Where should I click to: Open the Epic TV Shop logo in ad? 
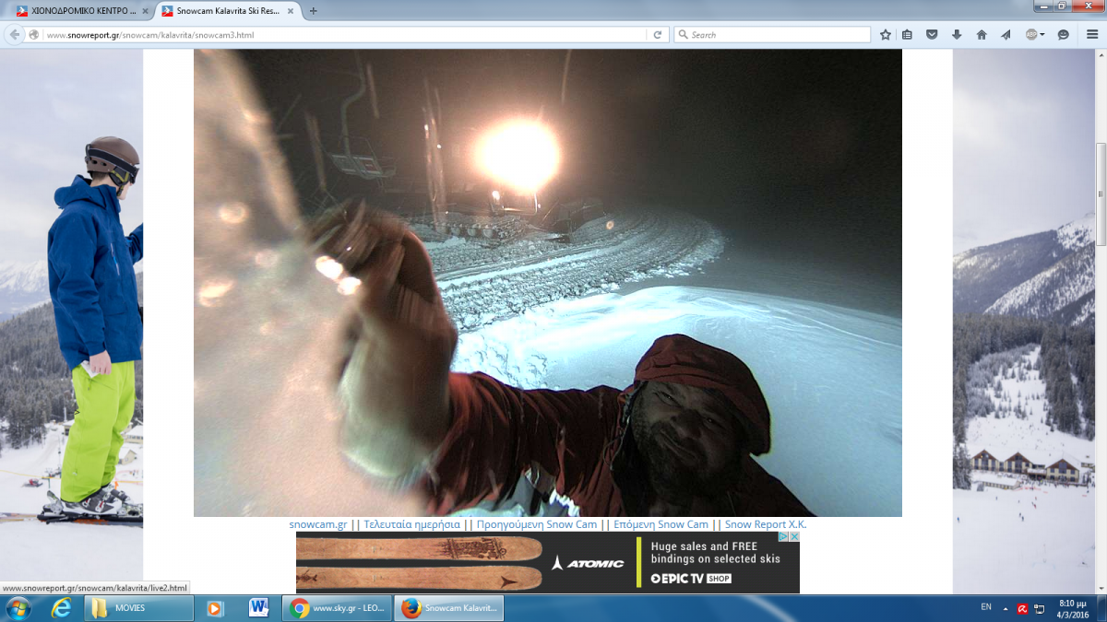click(691, 579)
